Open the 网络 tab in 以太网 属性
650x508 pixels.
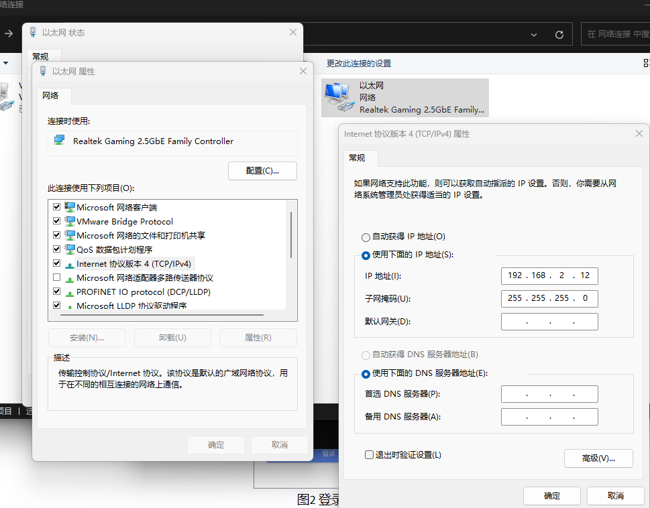(50, 96)
